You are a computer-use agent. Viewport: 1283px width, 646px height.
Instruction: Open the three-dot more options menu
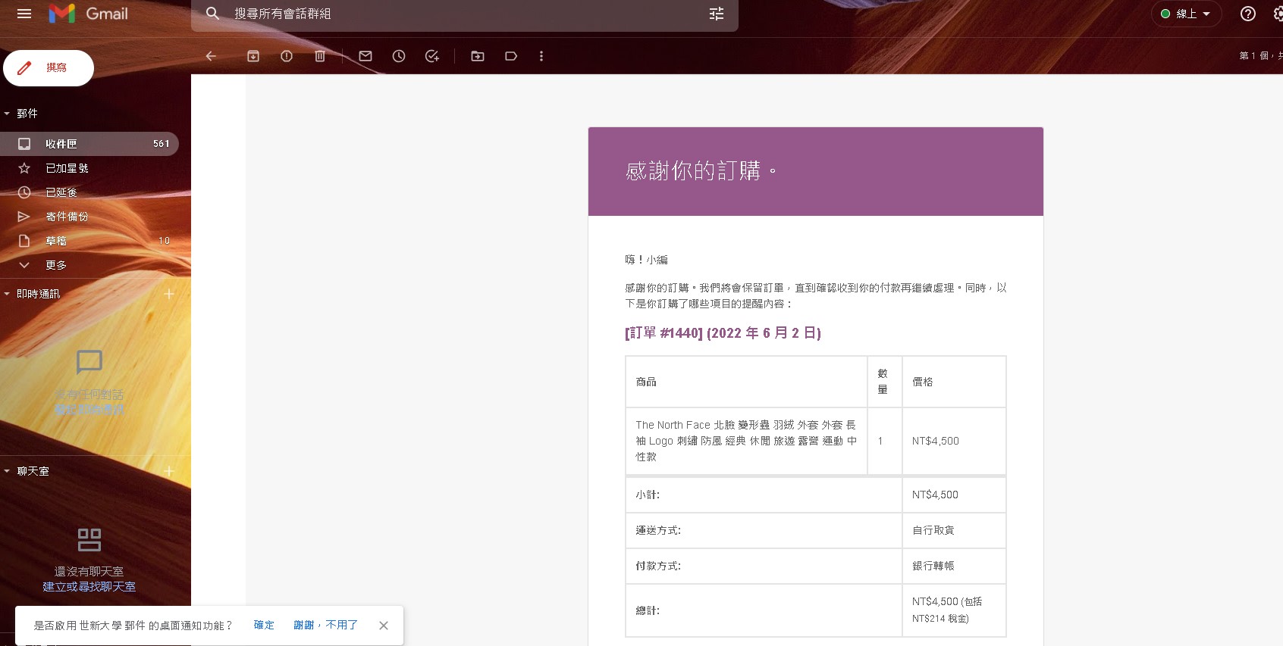tap(541, 56)
